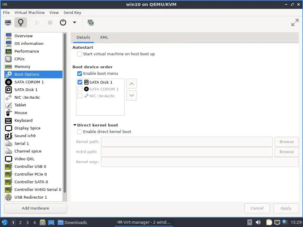Open the Virtual Machine menu
This screenshot has height=227, width=303.
29,12
